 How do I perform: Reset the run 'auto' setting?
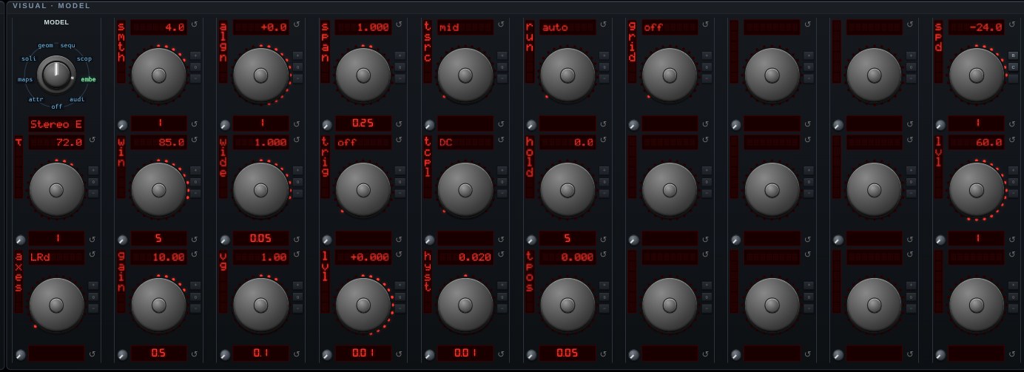[x=602, y=24]
